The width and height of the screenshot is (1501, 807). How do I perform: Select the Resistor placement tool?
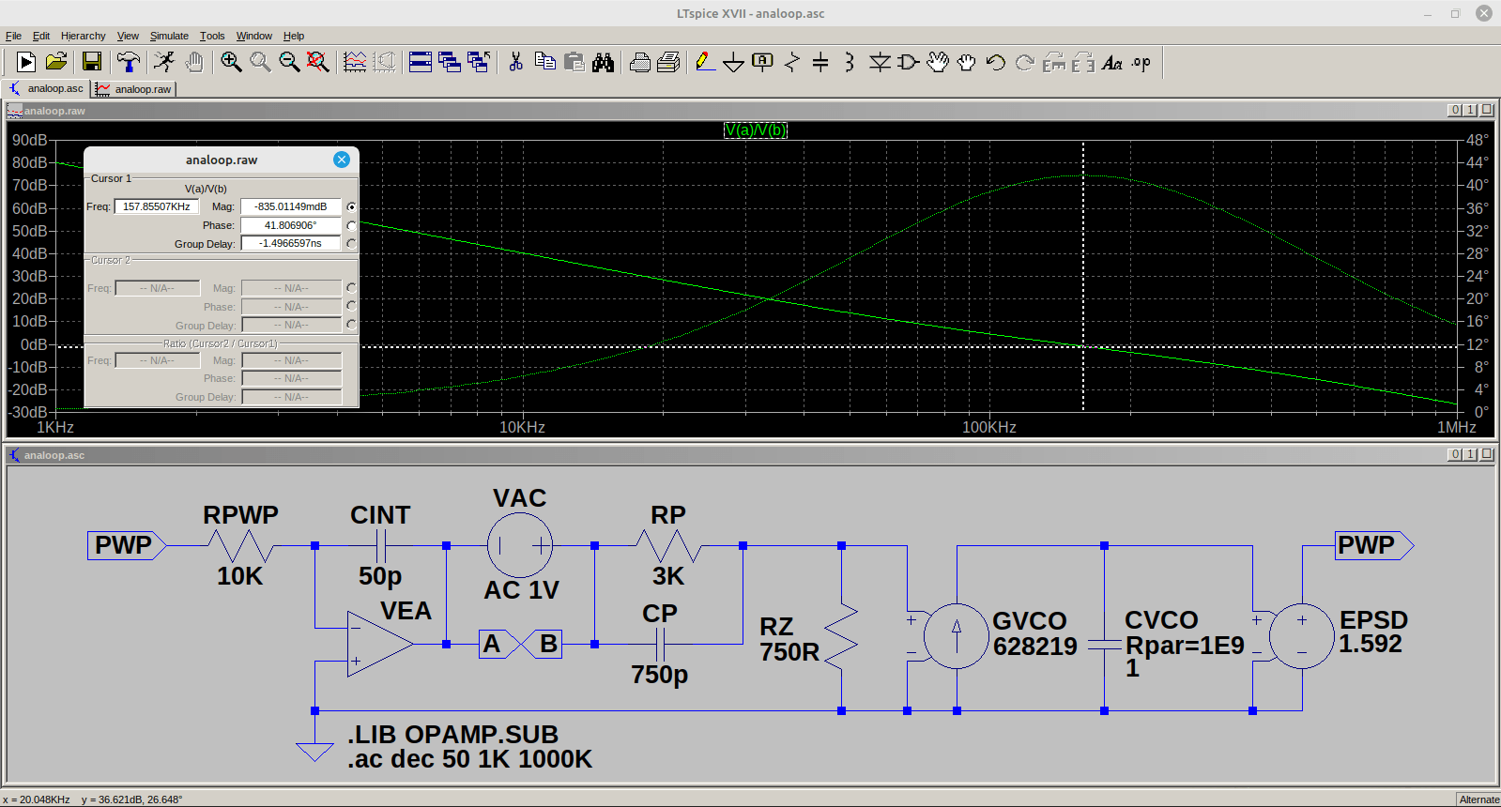pyautogui.click(x=792, y=62)
